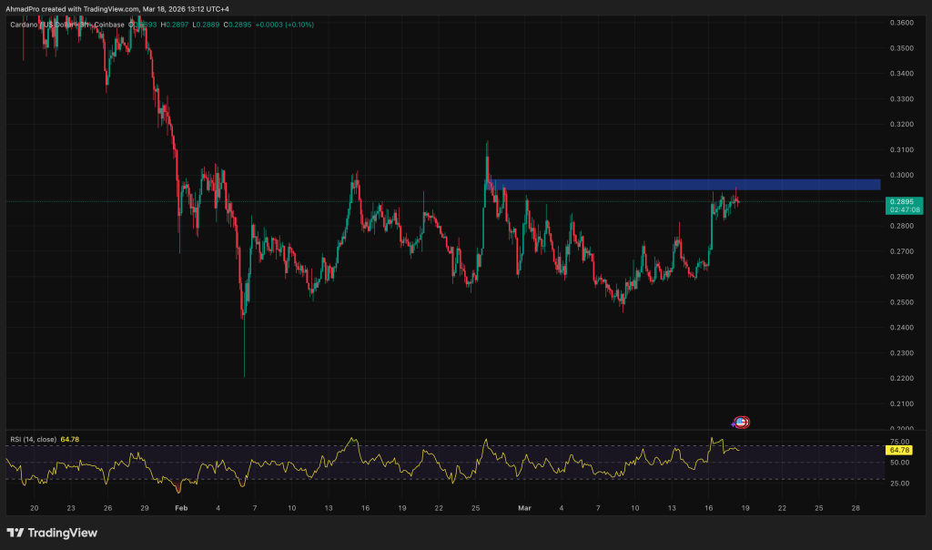Viewport: 932px width, 550px height.
Task: Expand the date axis label Mar
Action: [x=525, y=508]
